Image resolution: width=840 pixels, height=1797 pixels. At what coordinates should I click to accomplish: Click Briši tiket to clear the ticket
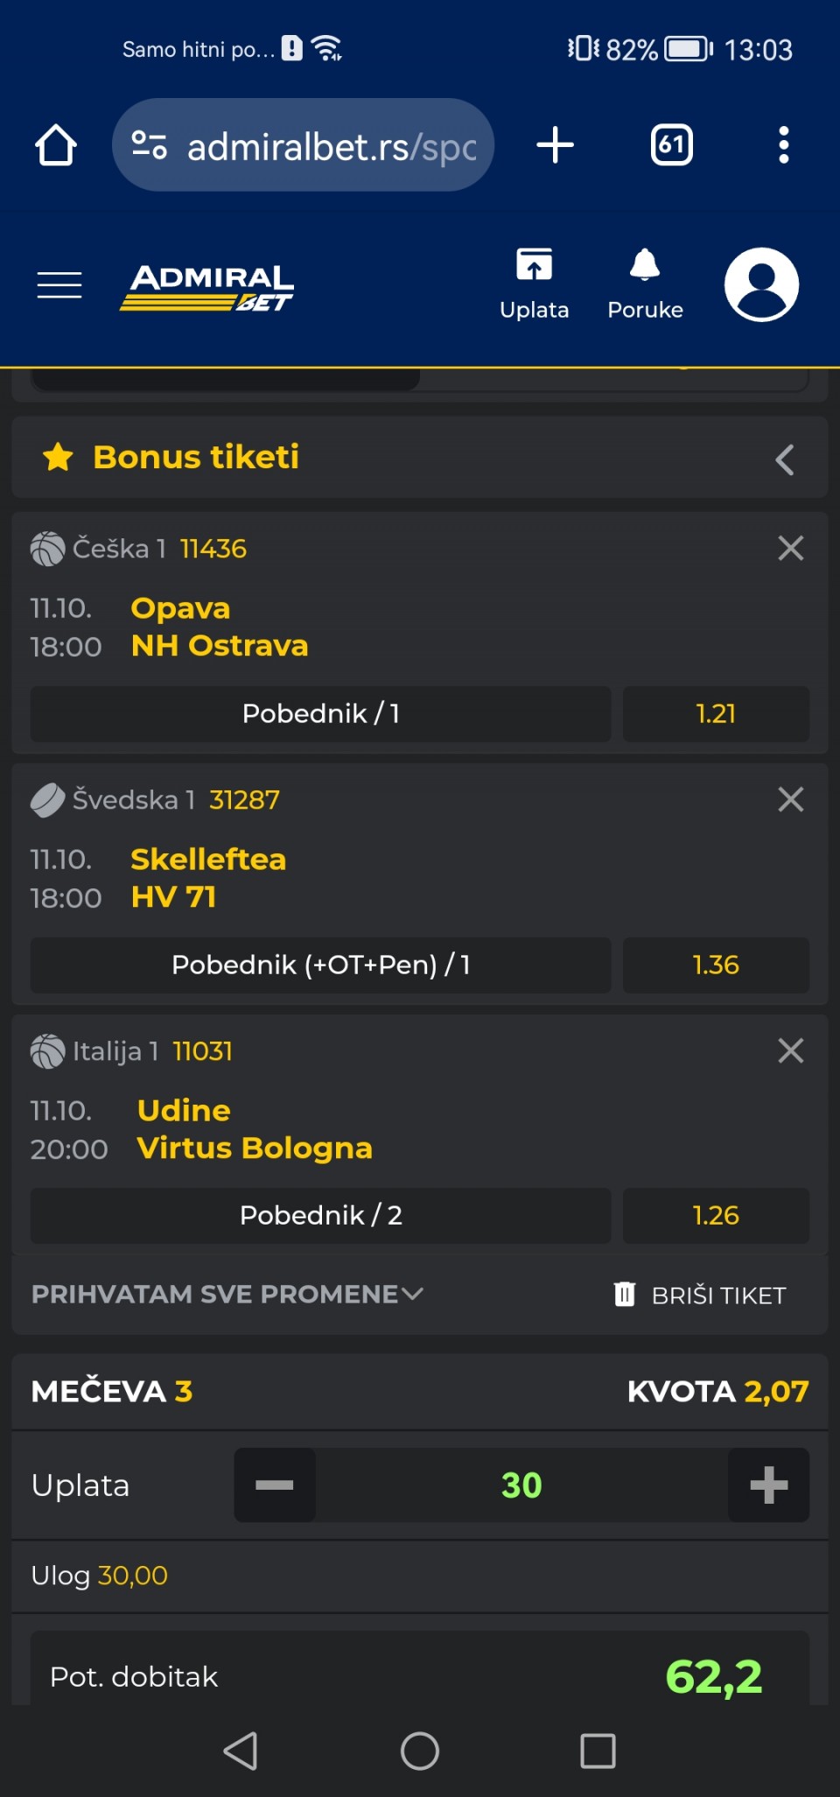[x=701, y=1295]
